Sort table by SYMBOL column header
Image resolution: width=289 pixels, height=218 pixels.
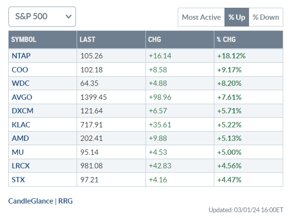pos(24,40)
